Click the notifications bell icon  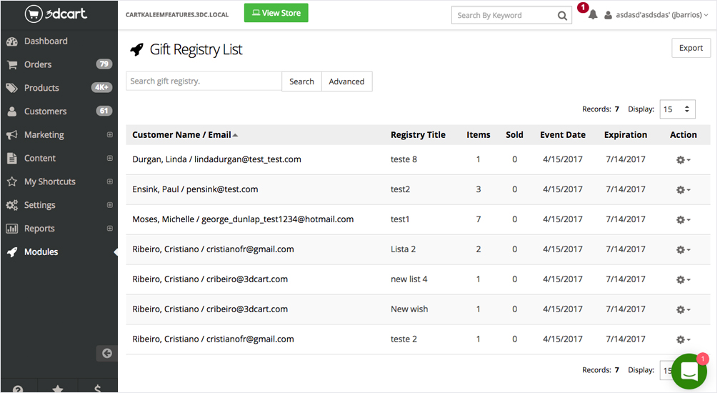[x=592, y=15]
